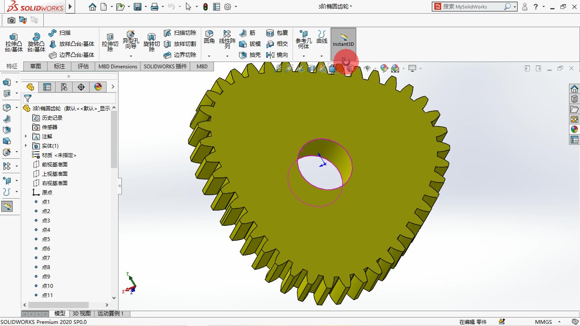Expand the 实体(1) solid bodies node
Image resolution: width=580 pixels, height=326 pixels.
pos(26,146)
